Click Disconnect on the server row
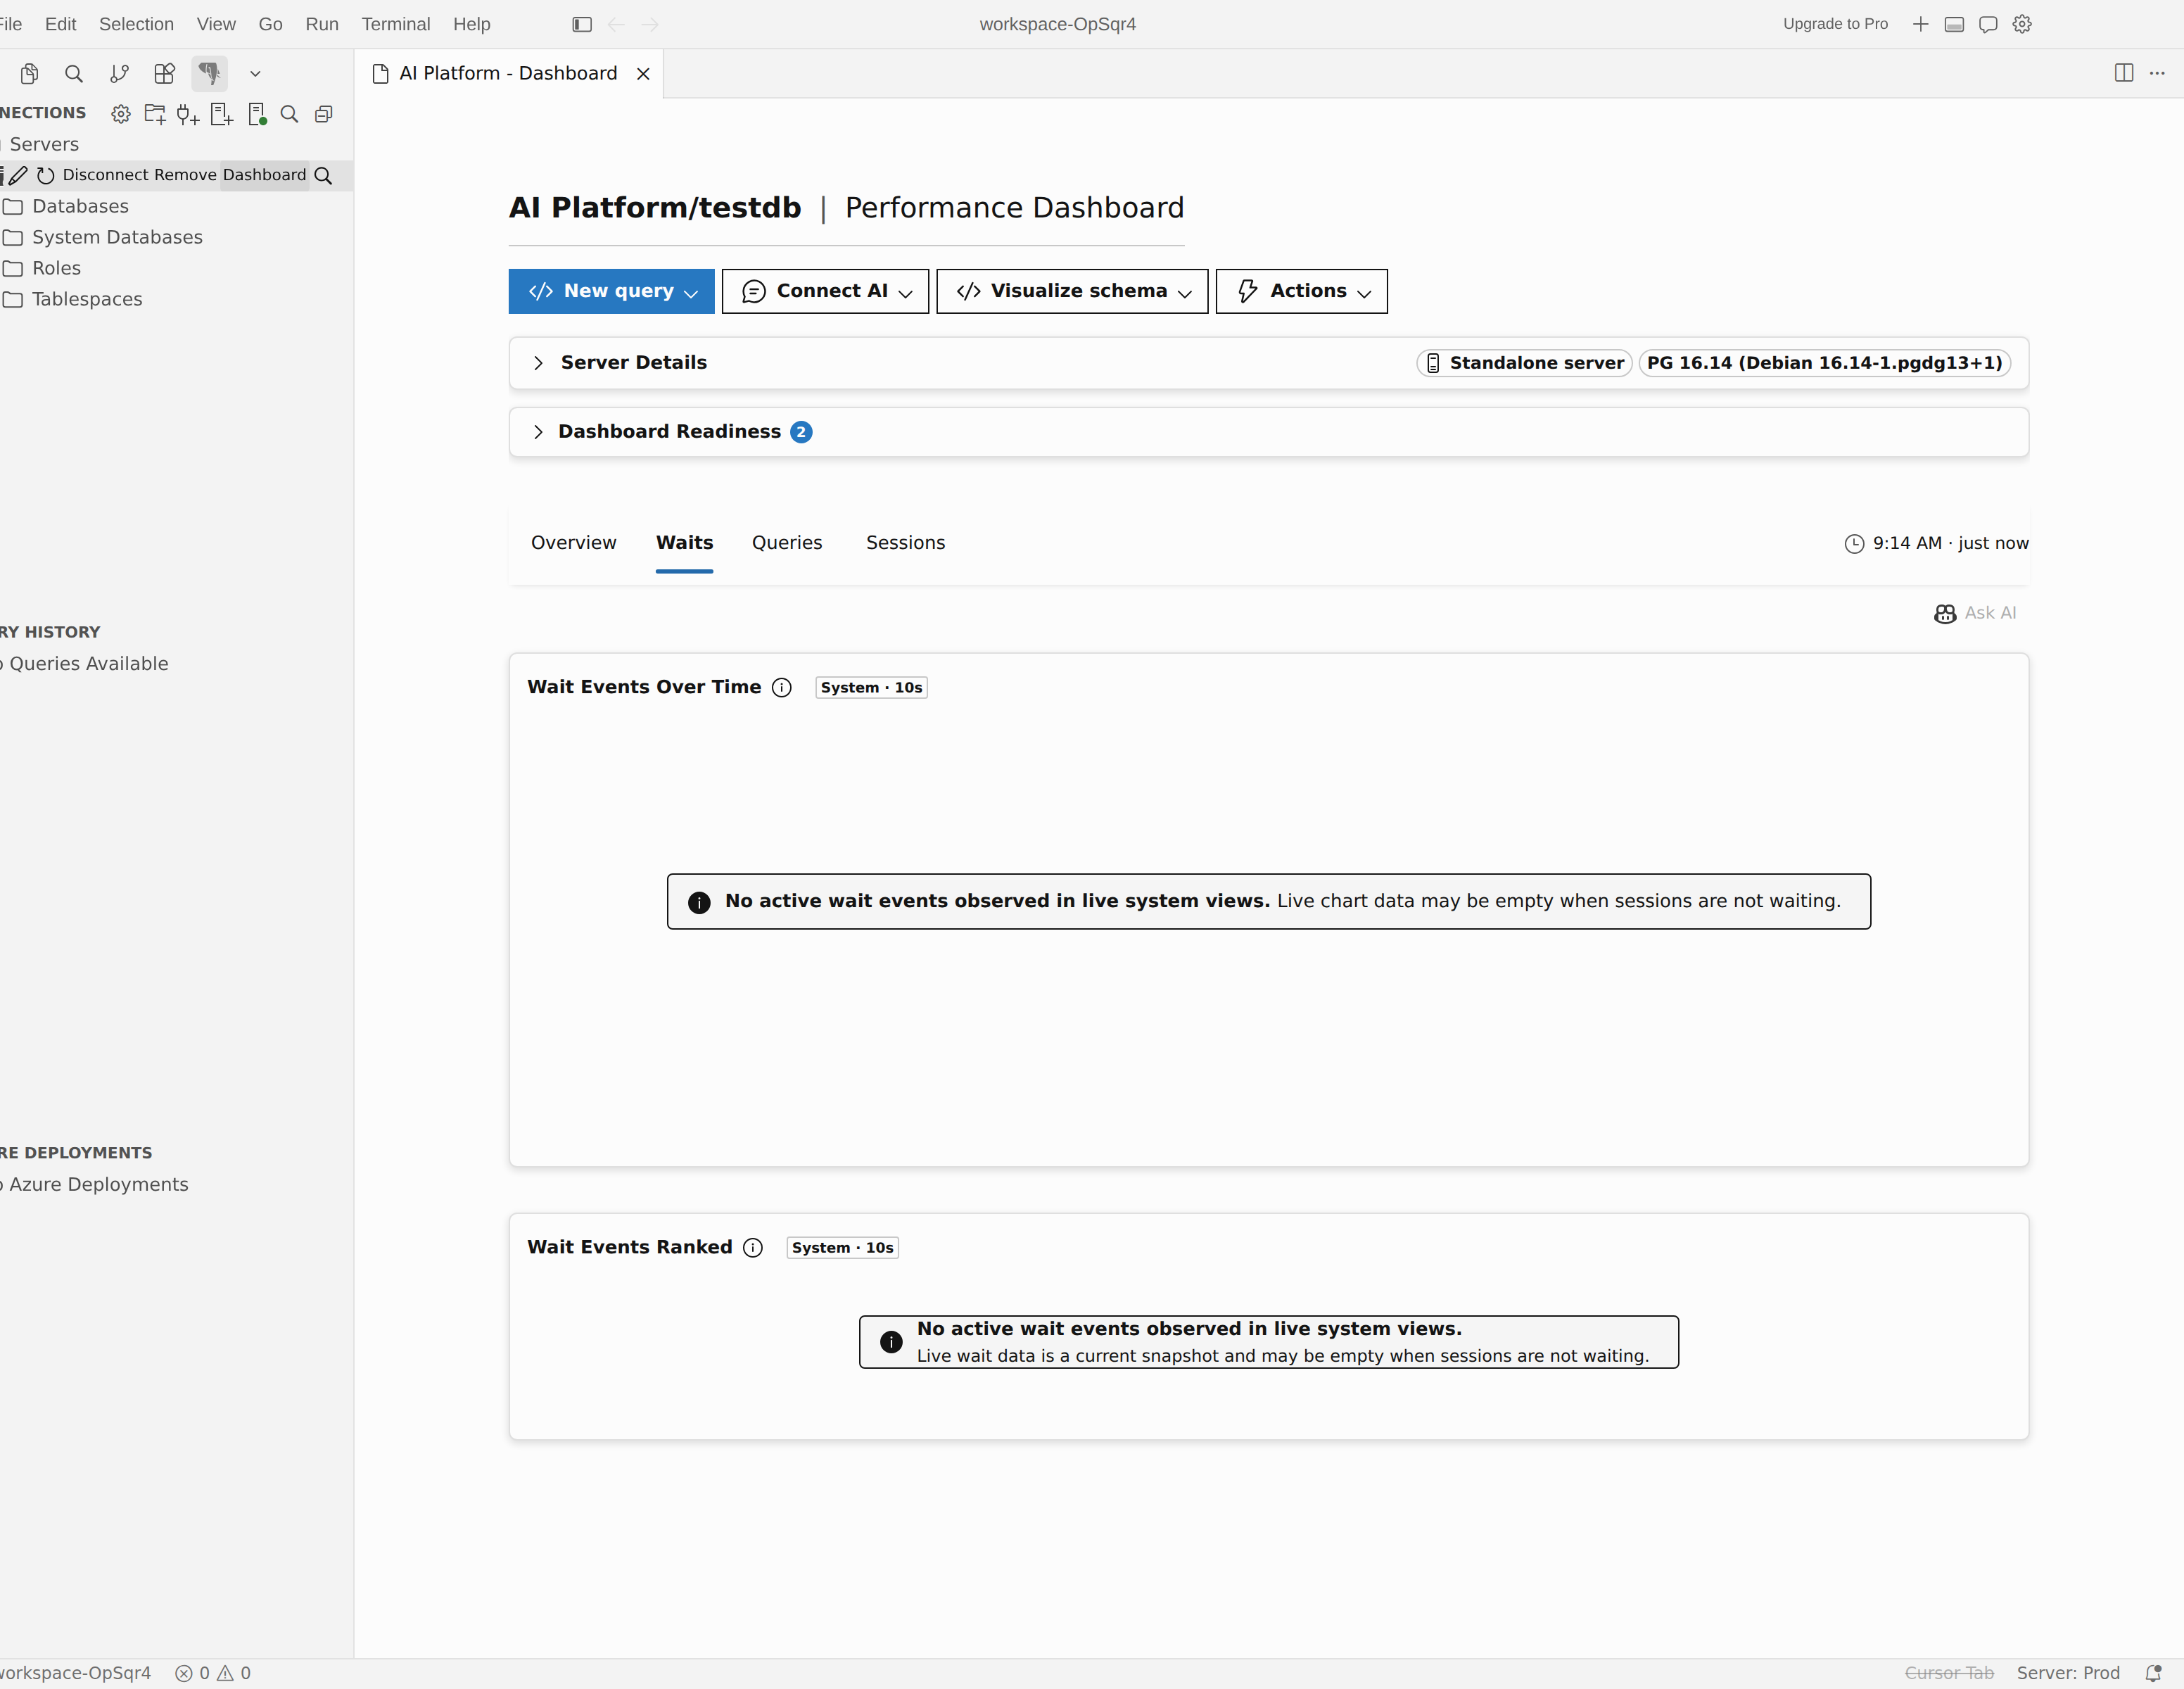This screenshot has width=2184, height=1689. 105,175
